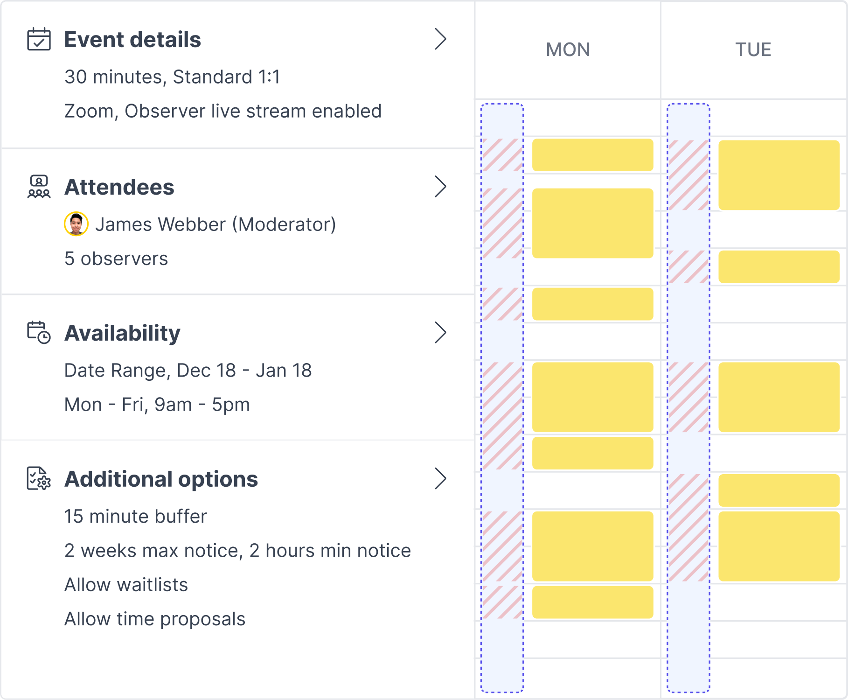Click the Event details calendar icon
The height and width of the screenshot is (700, 848).
[39, 39]
